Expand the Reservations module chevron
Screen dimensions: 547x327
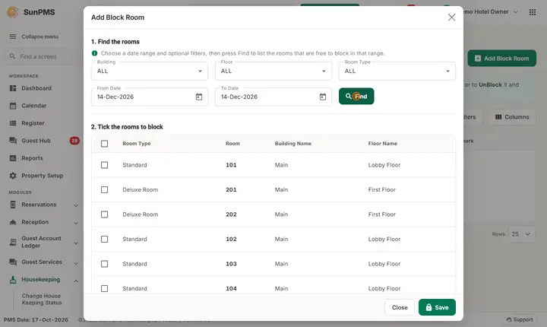pos(76,205)
